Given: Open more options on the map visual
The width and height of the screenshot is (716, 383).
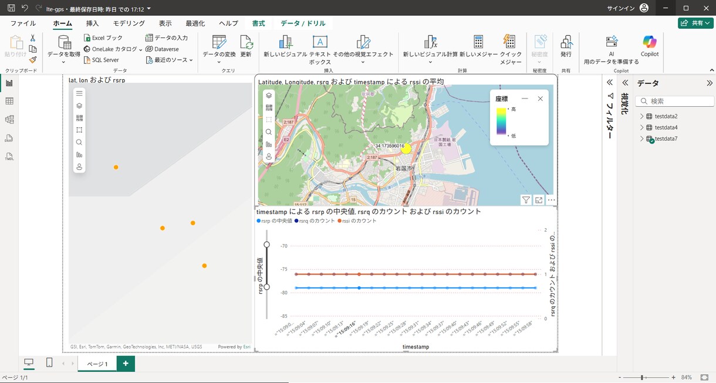Looking at the screenshot, I should [x=551, y=200].
